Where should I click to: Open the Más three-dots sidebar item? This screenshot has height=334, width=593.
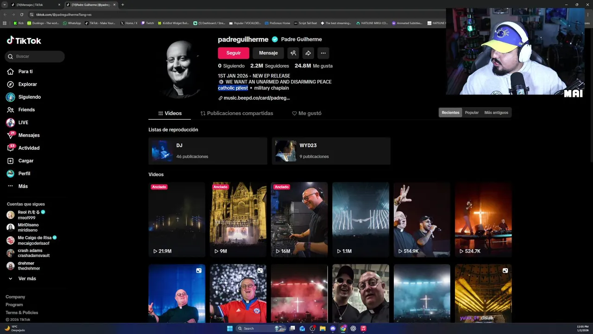[18, 186]
